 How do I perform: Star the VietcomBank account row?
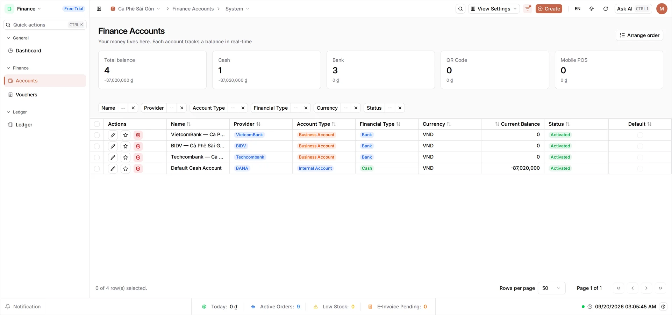(x=126, y=135)
